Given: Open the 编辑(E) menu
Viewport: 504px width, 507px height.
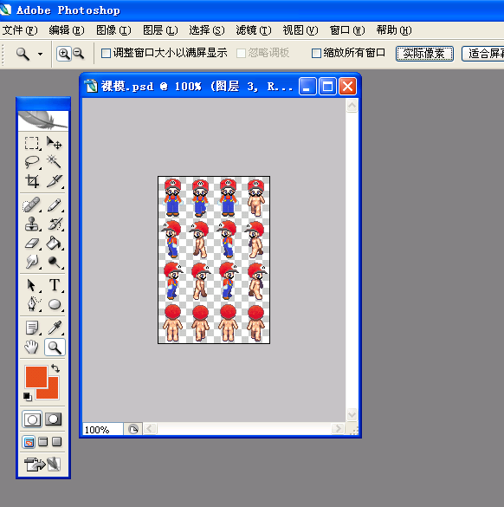Looking at the screenshot, I should point(67,30).
